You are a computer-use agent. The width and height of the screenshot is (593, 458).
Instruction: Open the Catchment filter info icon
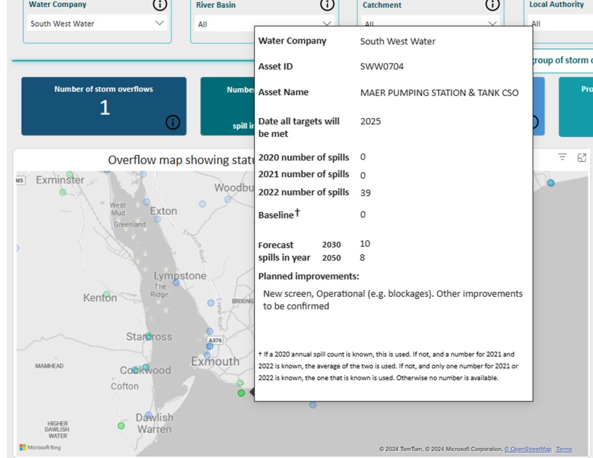tap(492, 5)
